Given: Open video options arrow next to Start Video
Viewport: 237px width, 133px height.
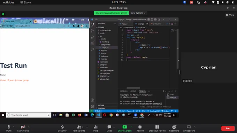Looking at the screenshot, I should (x=29, y=127).
